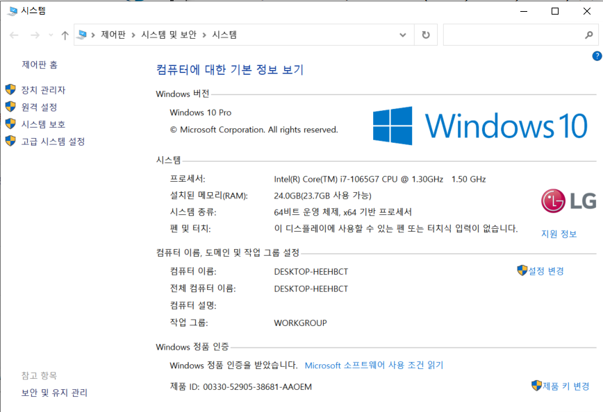Click the 제품 ID 00330-52905-38681-AAOEM text
603x412 pixels.
click(241, 387)
